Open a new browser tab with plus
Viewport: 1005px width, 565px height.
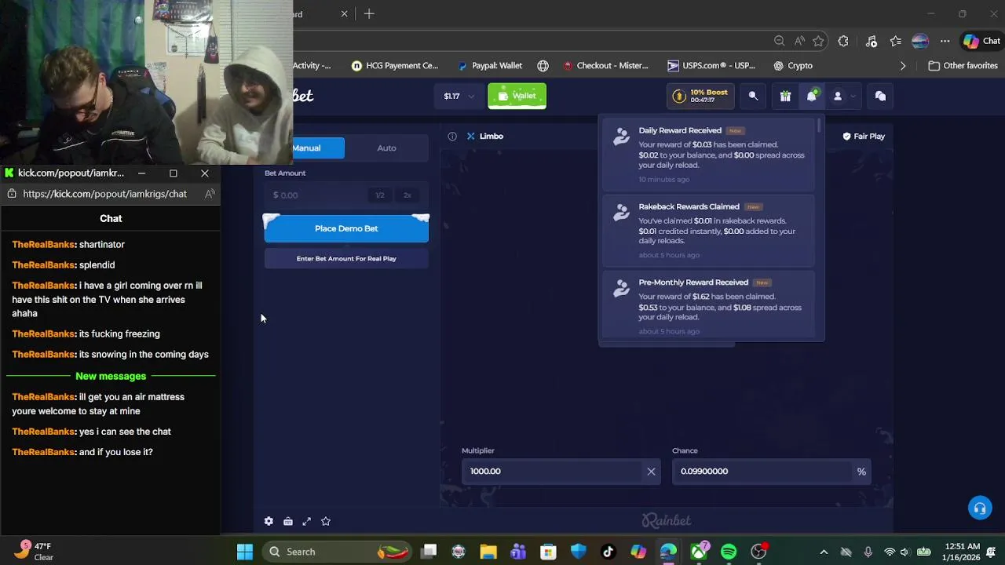(369, 14)
